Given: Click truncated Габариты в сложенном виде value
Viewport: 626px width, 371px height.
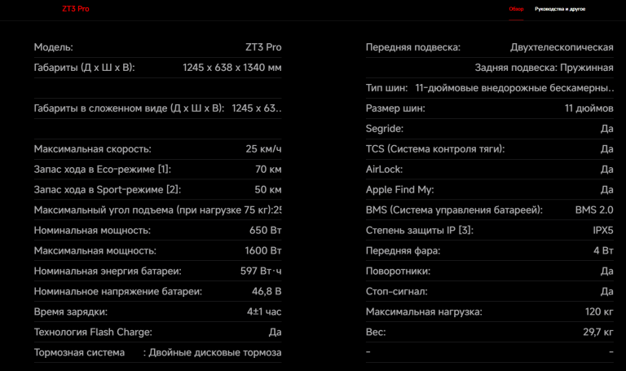Looking at the screenshot, I should click(256, 108).
